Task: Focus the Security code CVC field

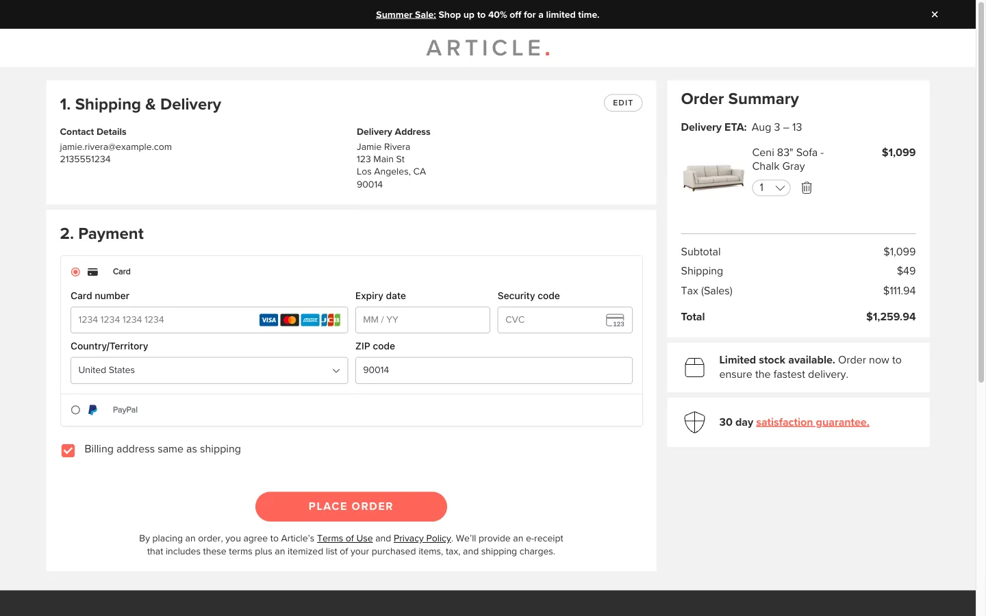Action: 564,320
